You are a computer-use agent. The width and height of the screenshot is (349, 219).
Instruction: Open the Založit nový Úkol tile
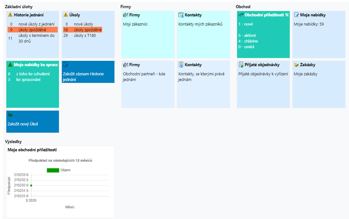coord(32,122)
